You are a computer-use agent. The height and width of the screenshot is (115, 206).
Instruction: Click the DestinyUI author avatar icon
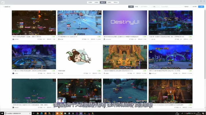(x=104, y=39)
